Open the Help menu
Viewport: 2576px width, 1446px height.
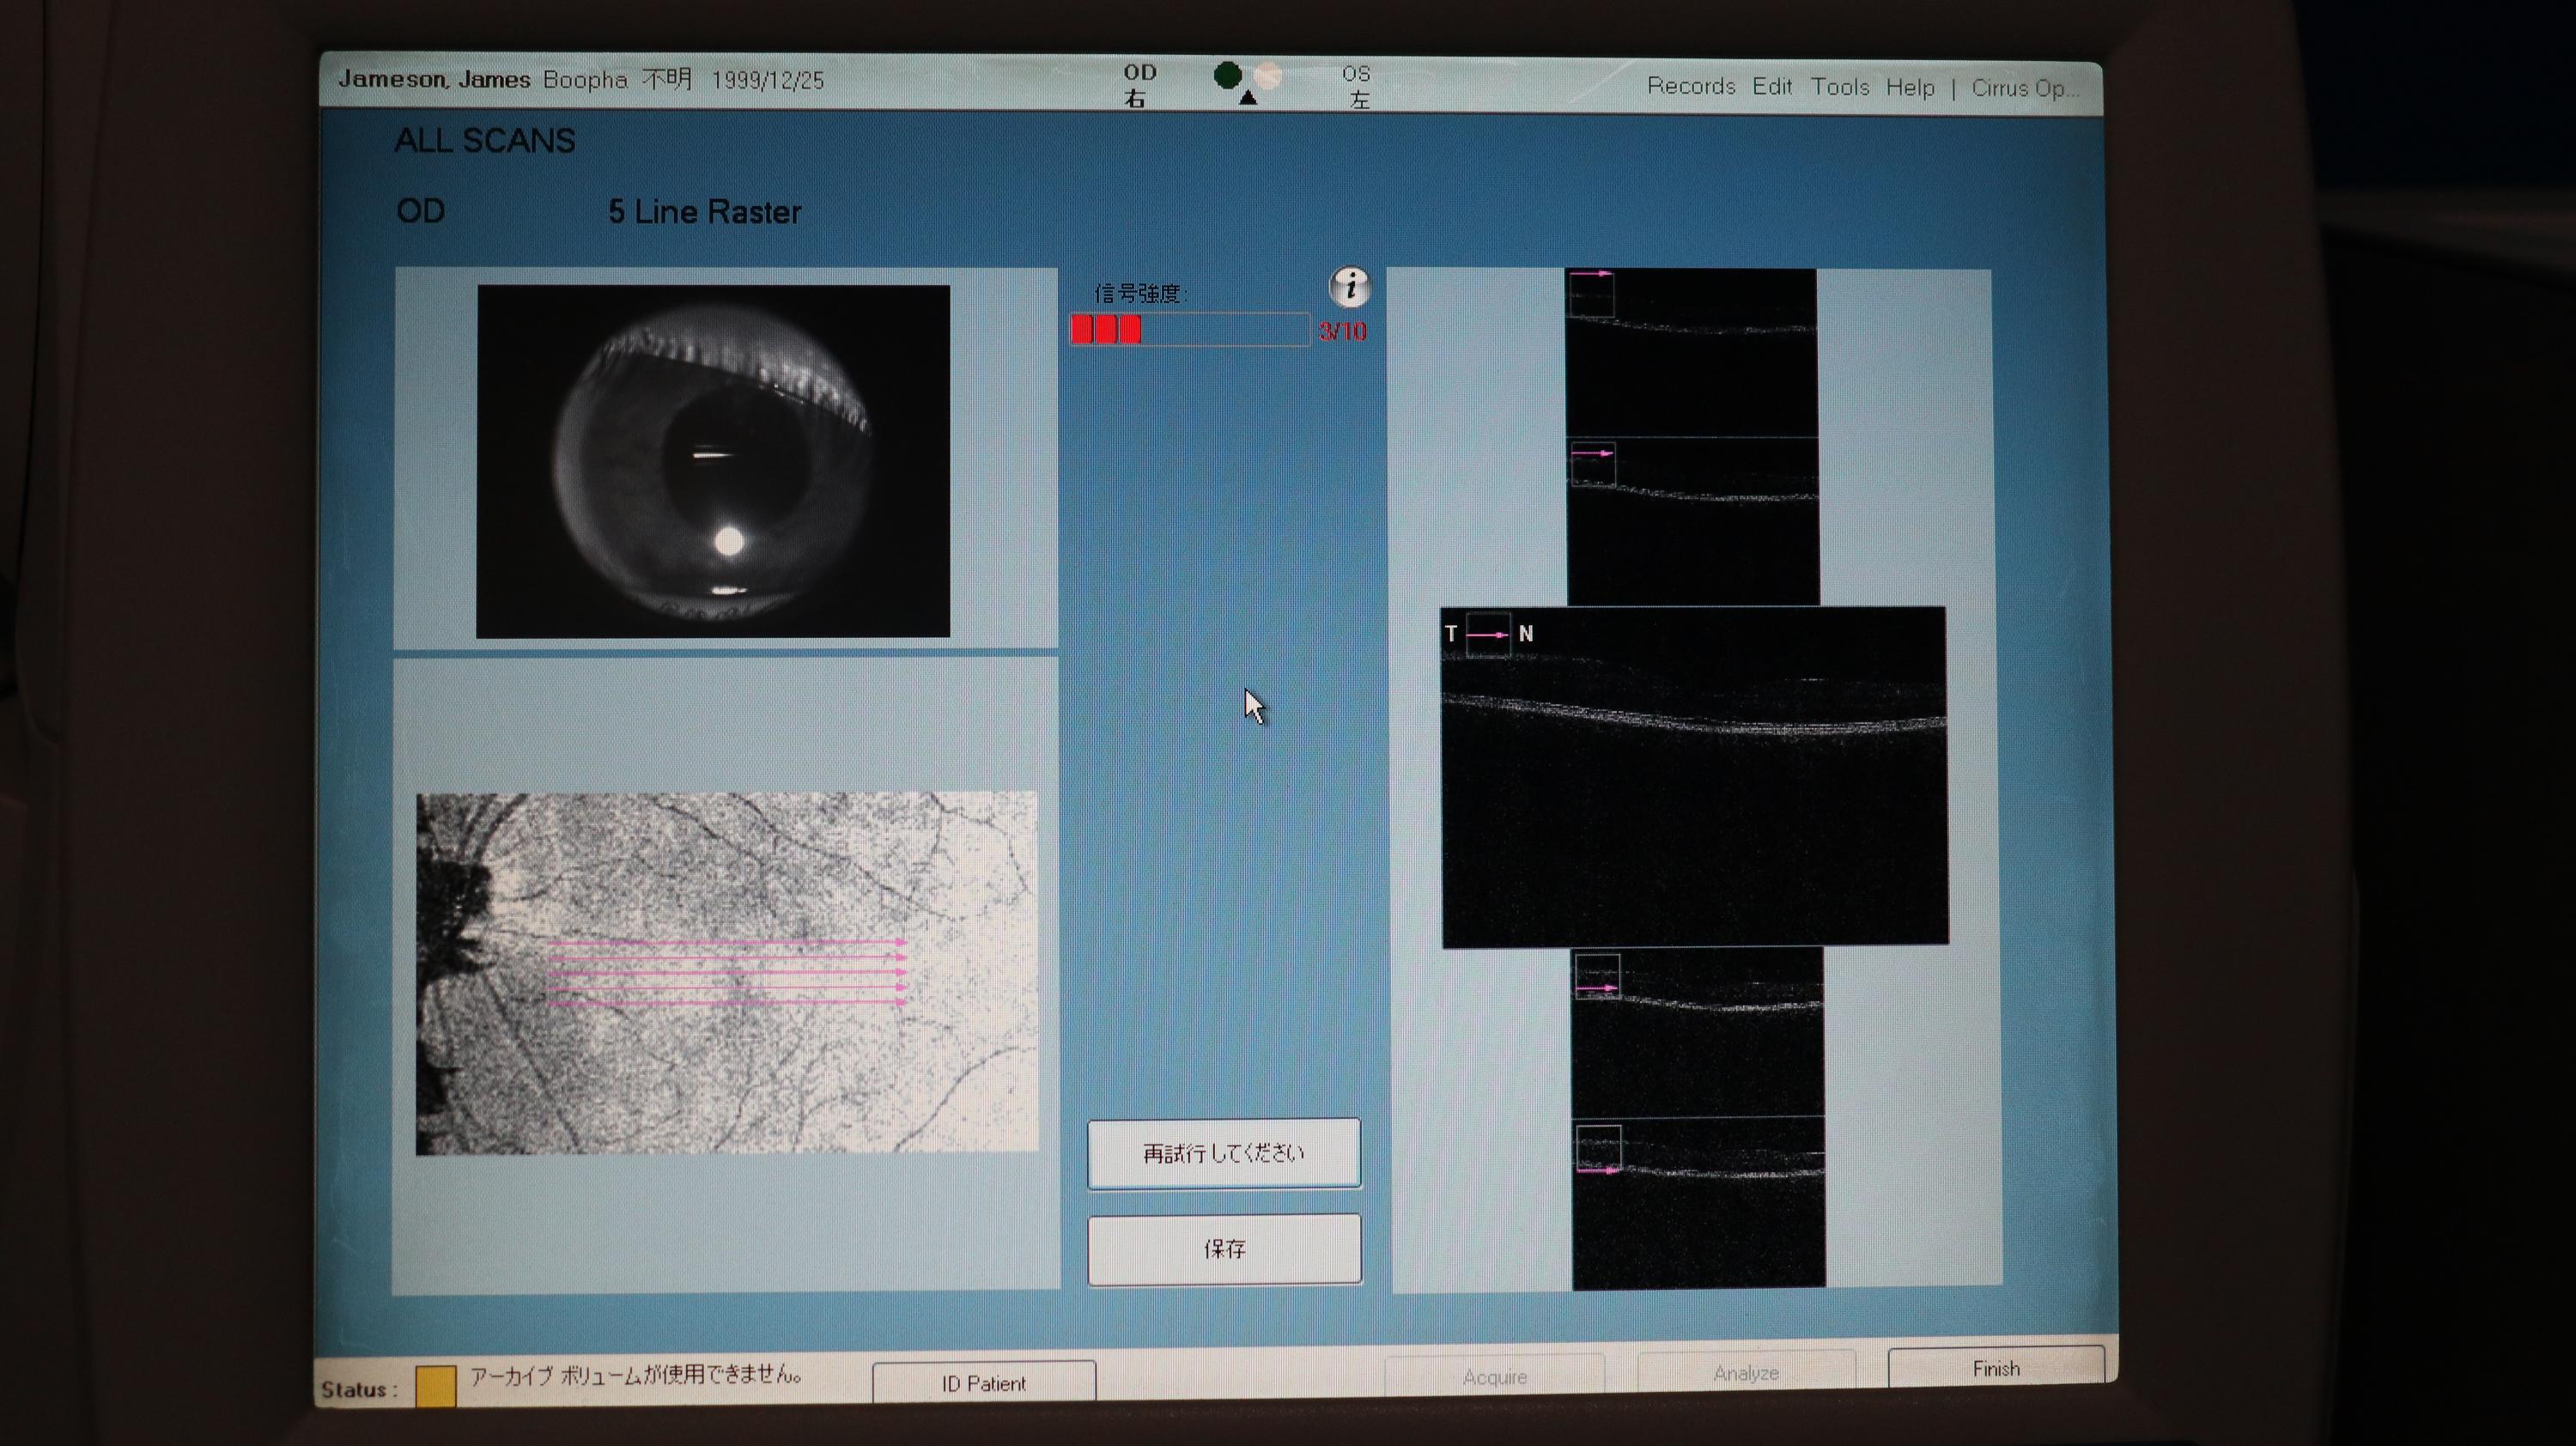pyautogui.click(x=1910, y=88)
